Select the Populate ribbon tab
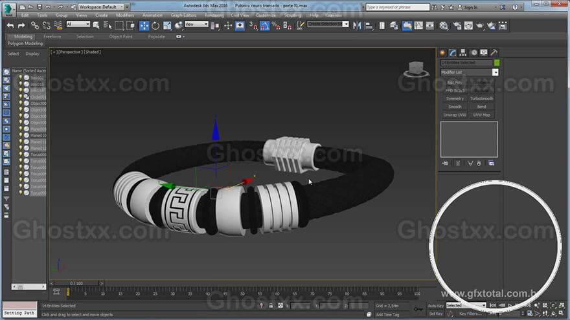 [x=156, y=37]
